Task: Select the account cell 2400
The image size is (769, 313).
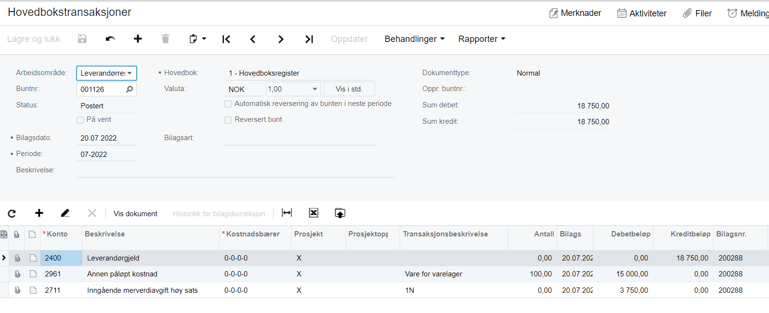Action: tap(61, 258)
